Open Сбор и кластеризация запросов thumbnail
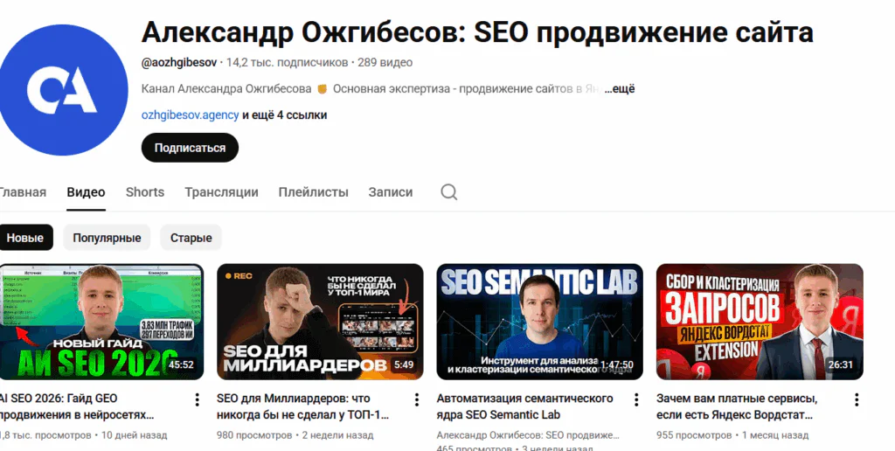 760,322
